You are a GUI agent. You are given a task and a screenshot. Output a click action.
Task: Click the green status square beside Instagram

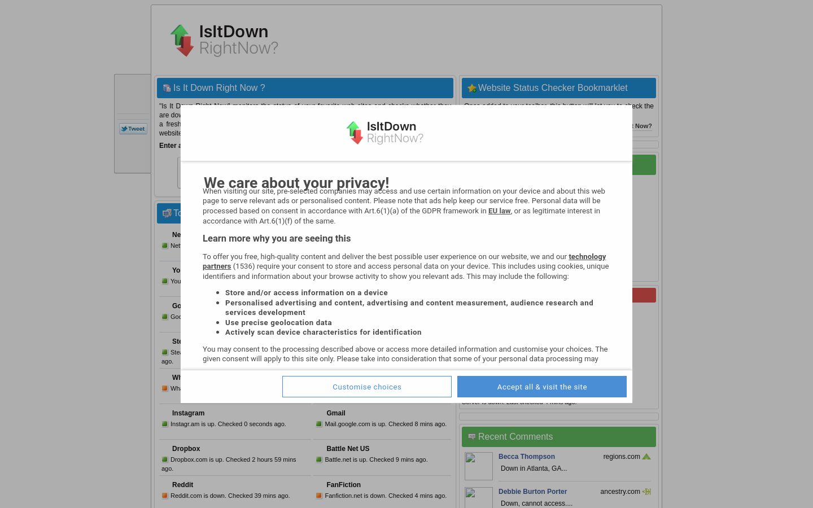tap(165, 424)
